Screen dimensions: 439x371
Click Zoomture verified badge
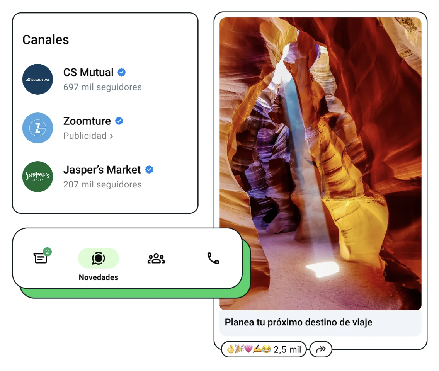click(x=119, y=121)
